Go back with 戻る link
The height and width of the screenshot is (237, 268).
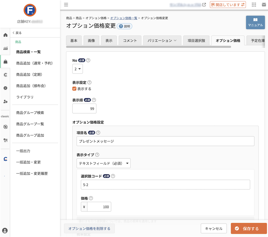17,33
